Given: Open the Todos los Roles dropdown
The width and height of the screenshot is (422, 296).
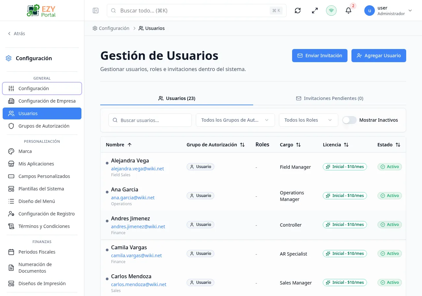Looking at the screenshot, I should pos(309,120).
